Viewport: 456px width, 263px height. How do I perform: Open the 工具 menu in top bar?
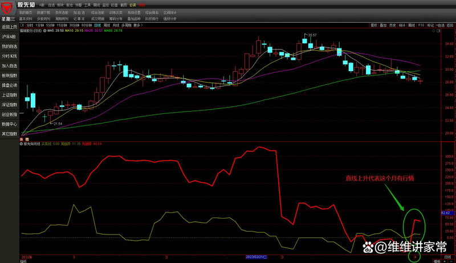(x=87, y=5)
